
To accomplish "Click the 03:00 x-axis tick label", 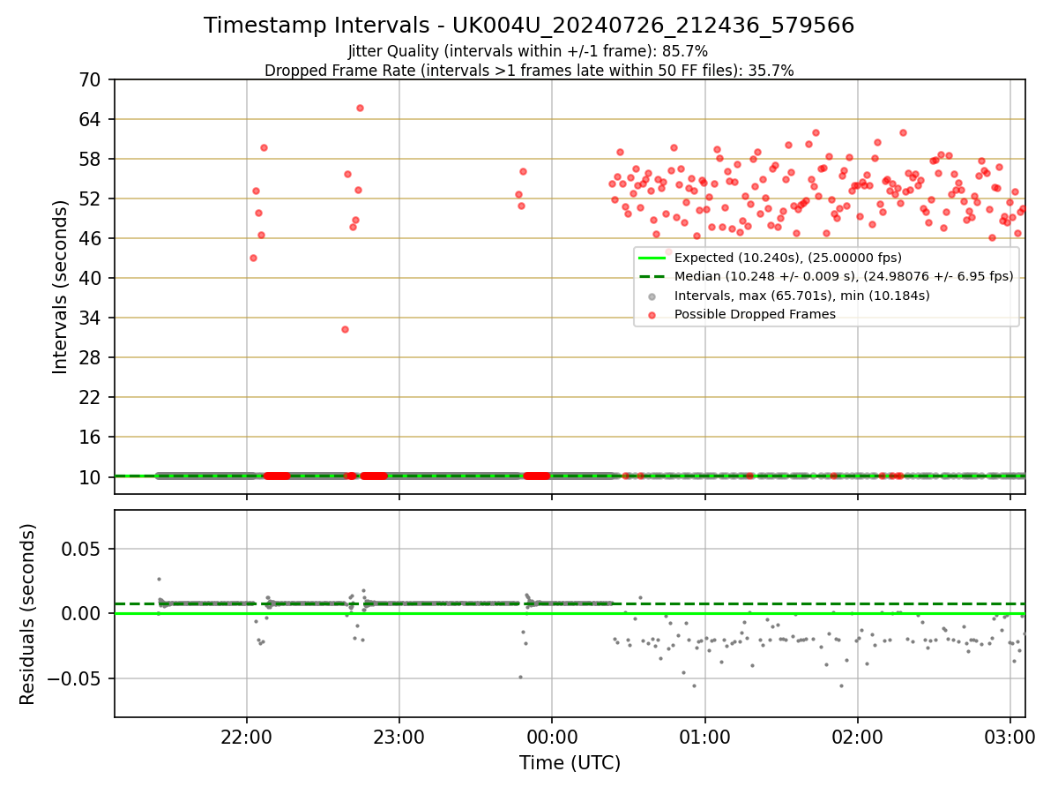I will 1010,736.
